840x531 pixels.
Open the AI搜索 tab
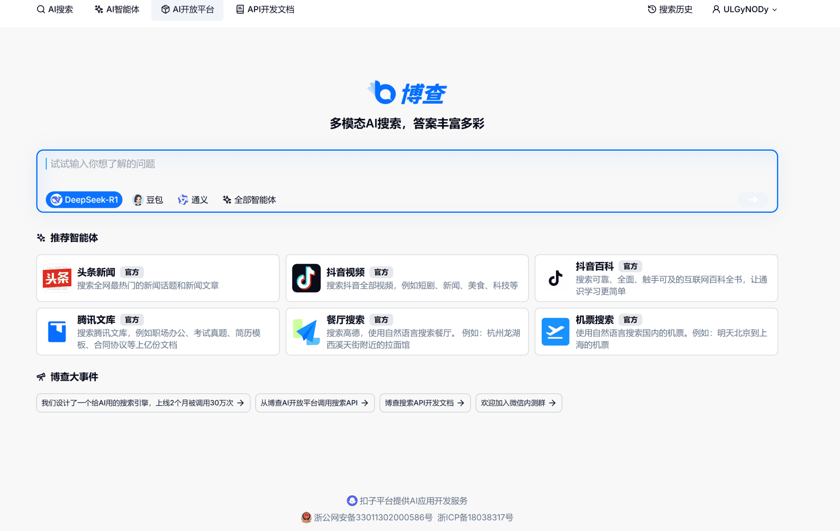click(x=55, y=9)
